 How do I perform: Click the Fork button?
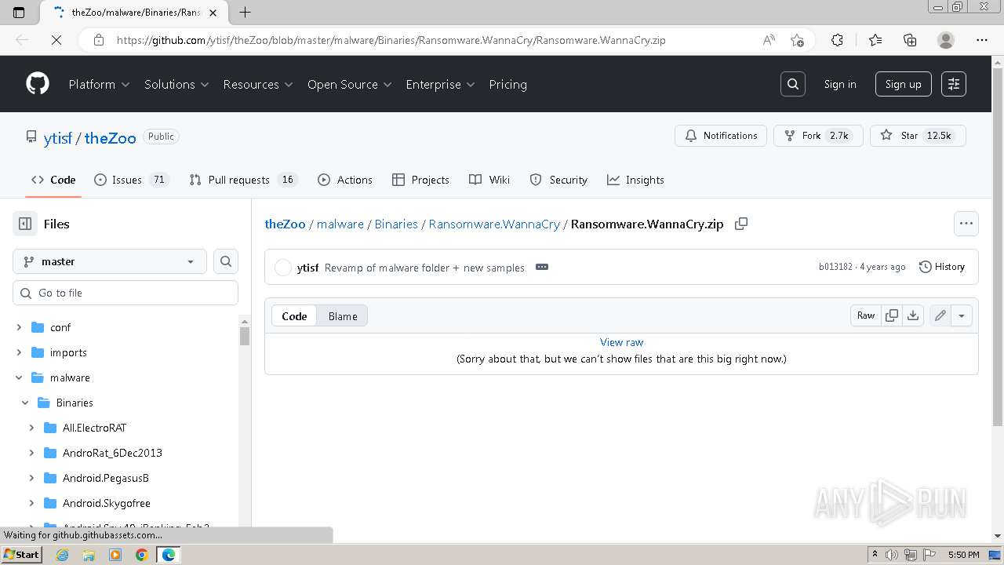click(818, 136)
